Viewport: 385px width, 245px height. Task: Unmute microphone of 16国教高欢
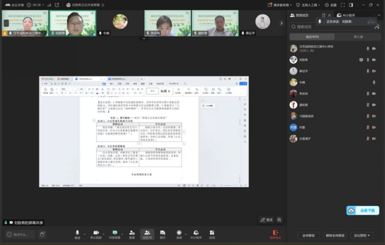coord(368,116)
